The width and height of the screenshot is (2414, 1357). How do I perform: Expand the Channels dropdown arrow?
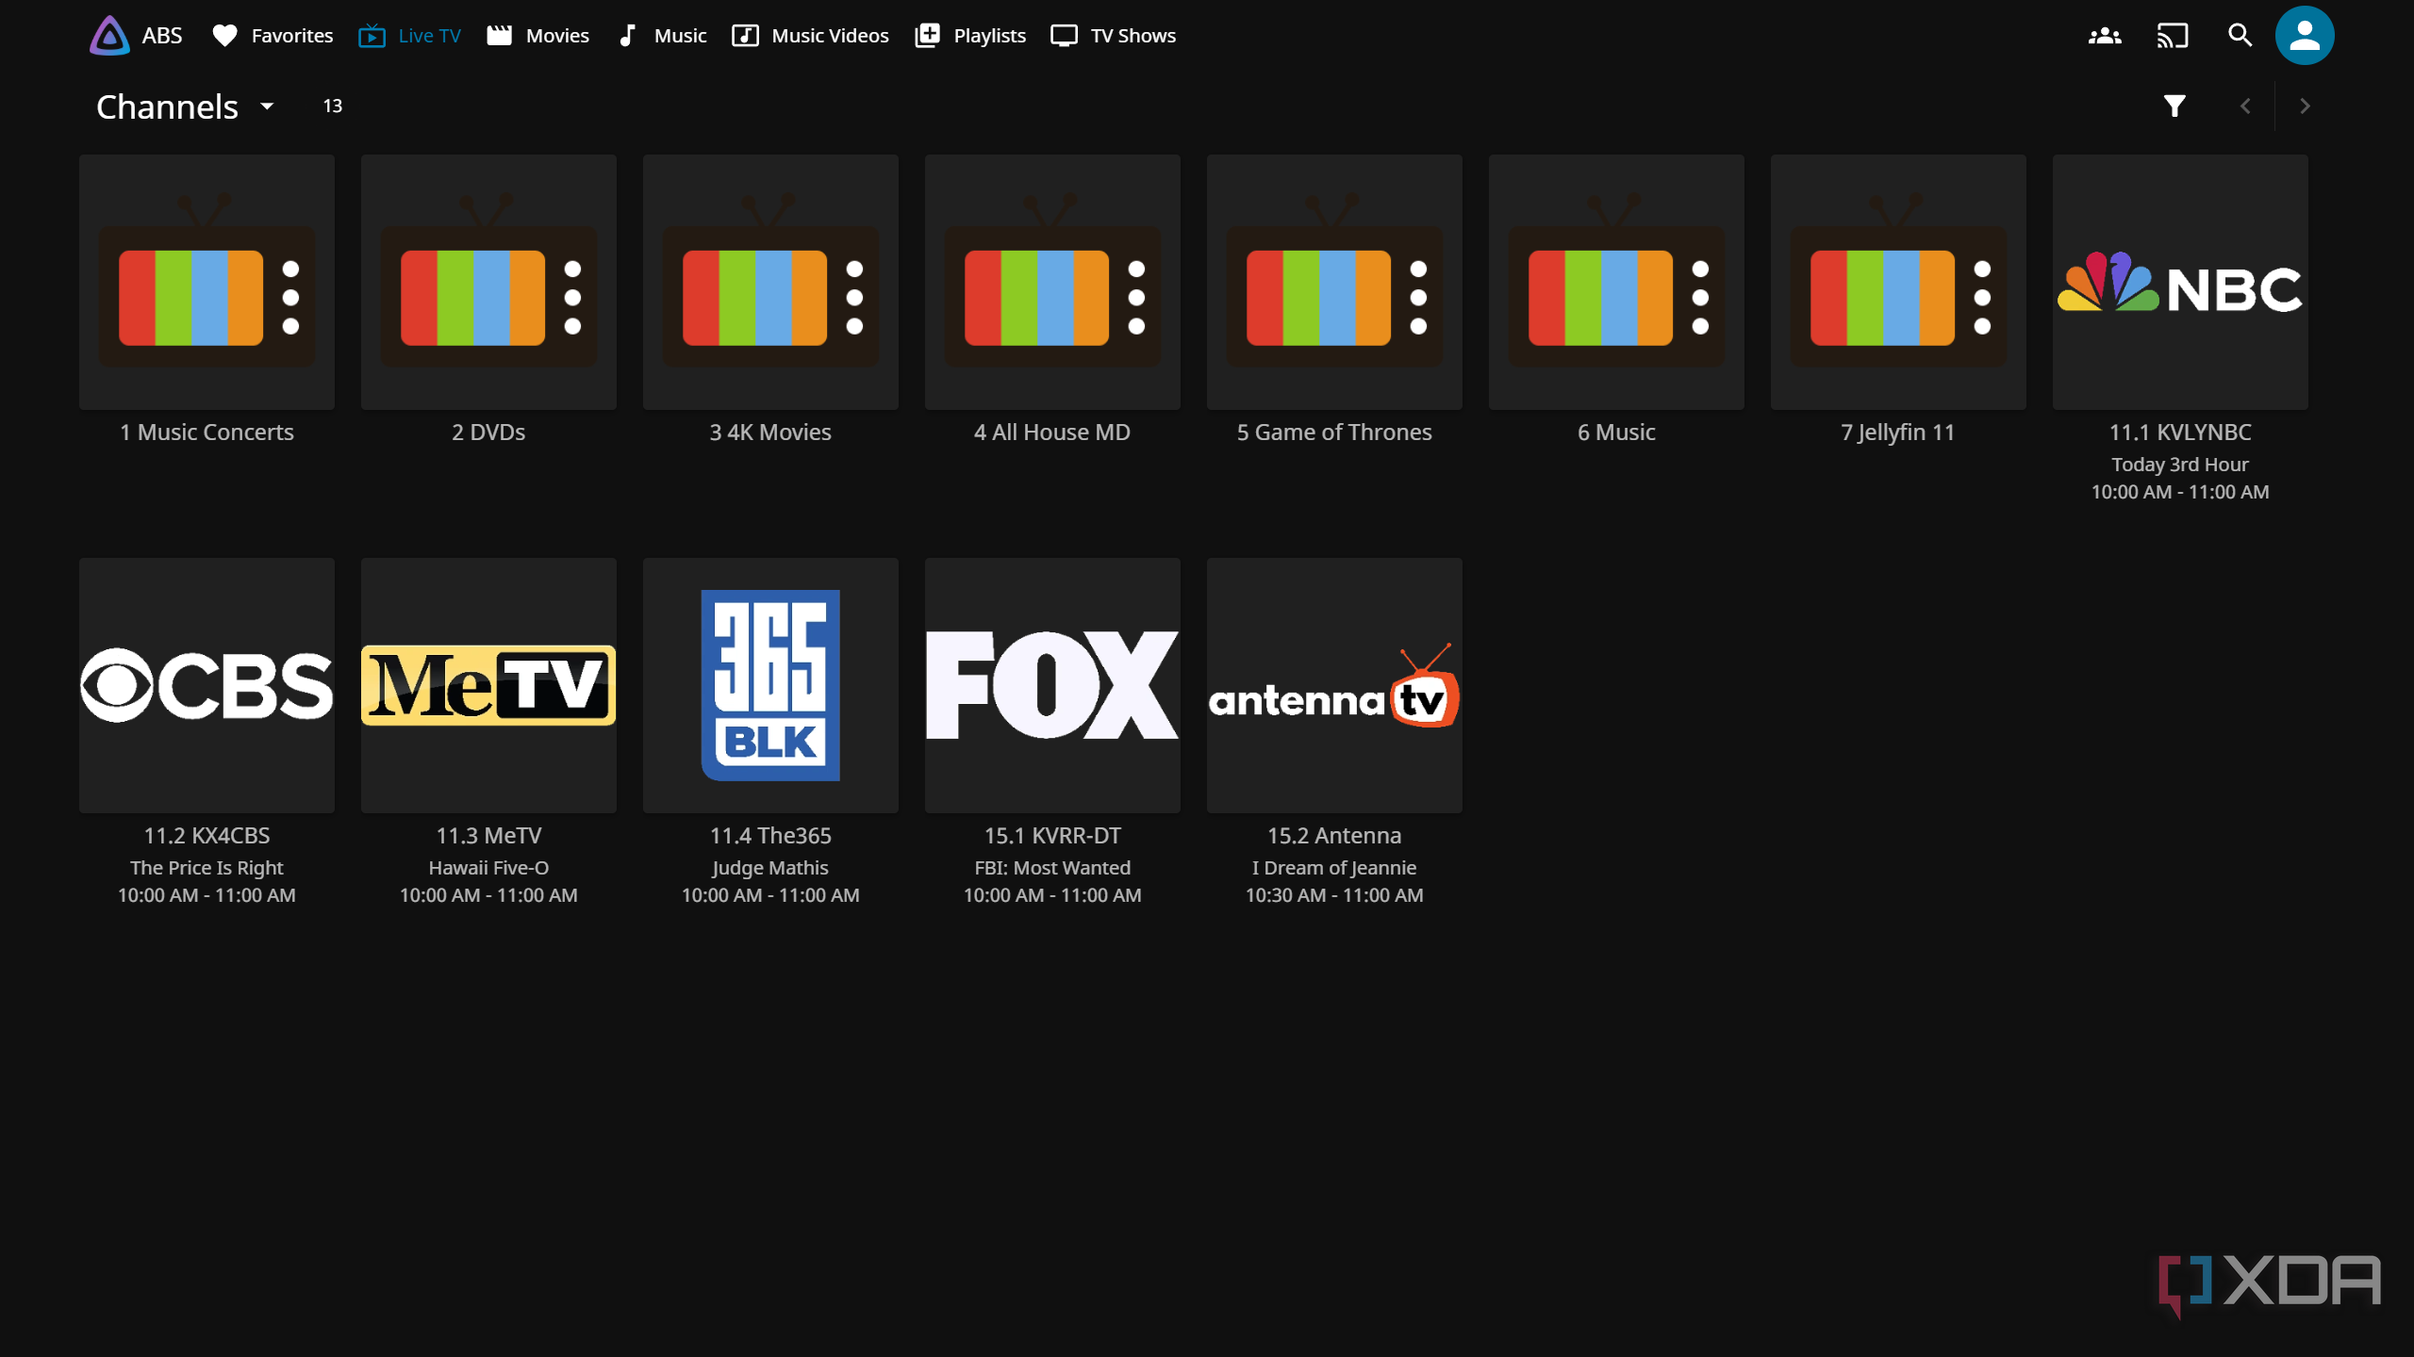point(267,106)
